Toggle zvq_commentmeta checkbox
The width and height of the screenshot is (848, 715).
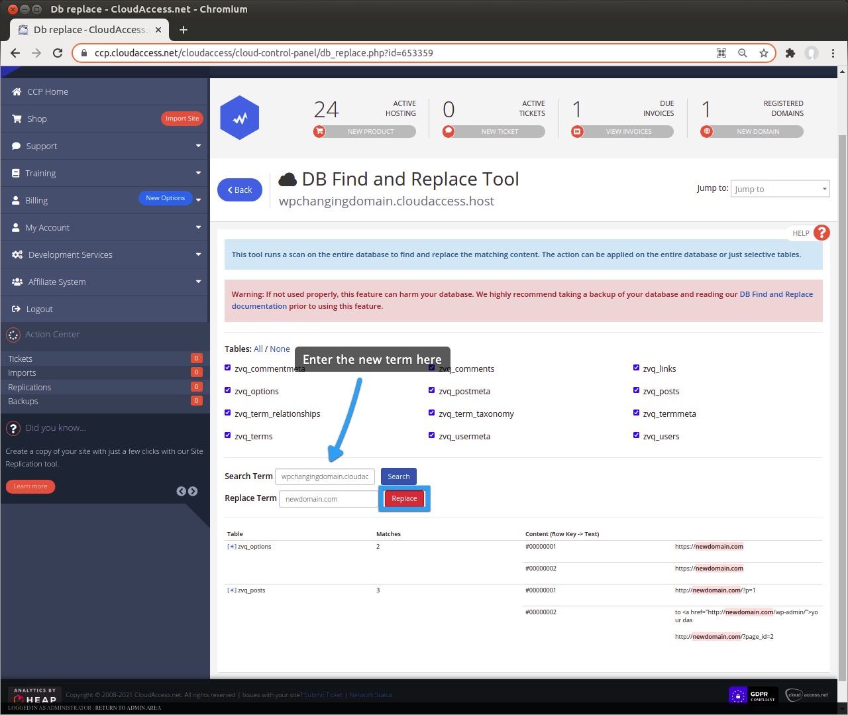[228, 368]
